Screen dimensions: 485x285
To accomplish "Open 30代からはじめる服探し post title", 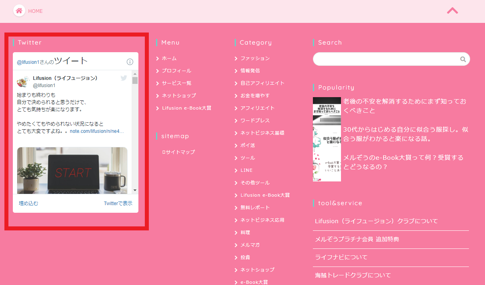I will tap(406, 134).
